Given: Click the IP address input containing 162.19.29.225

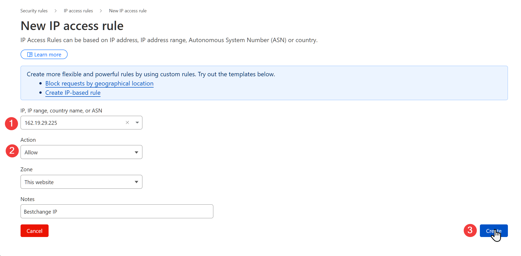Looking at the screenshot, I should pyautogui.click(x=72, y=123).
